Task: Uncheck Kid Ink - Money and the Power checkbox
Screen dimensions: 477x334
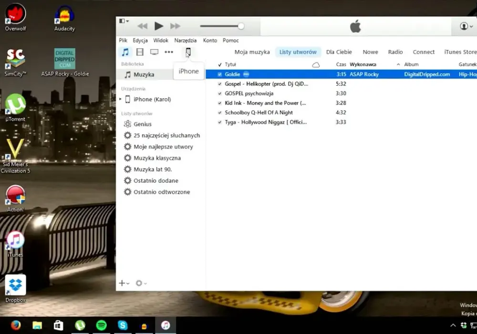Action: tap(219, 103)
